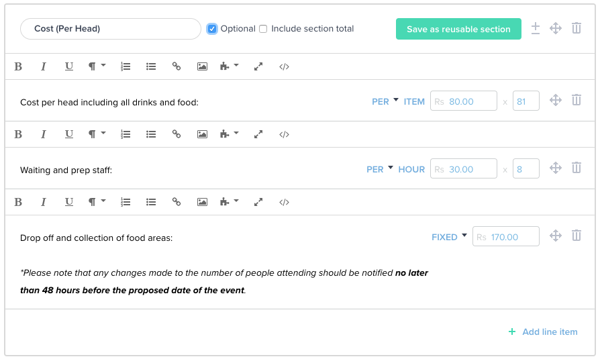Insert an ordered list in the top toolbar
The width and height of the screenshot is (600, 359).
coord(126,66)
